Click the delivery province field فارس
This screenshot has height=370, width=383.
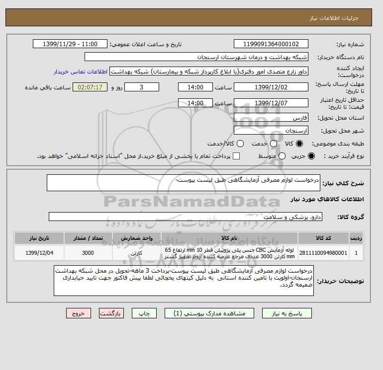pos(271,118)
